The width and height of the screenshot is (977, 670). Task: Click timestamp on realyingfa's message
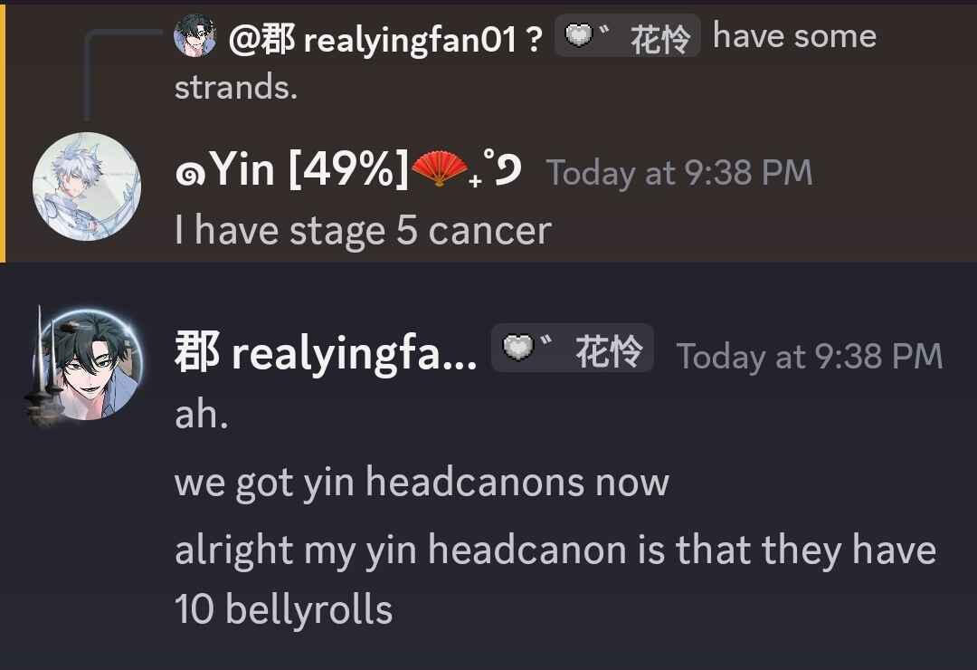coord(810,356)
